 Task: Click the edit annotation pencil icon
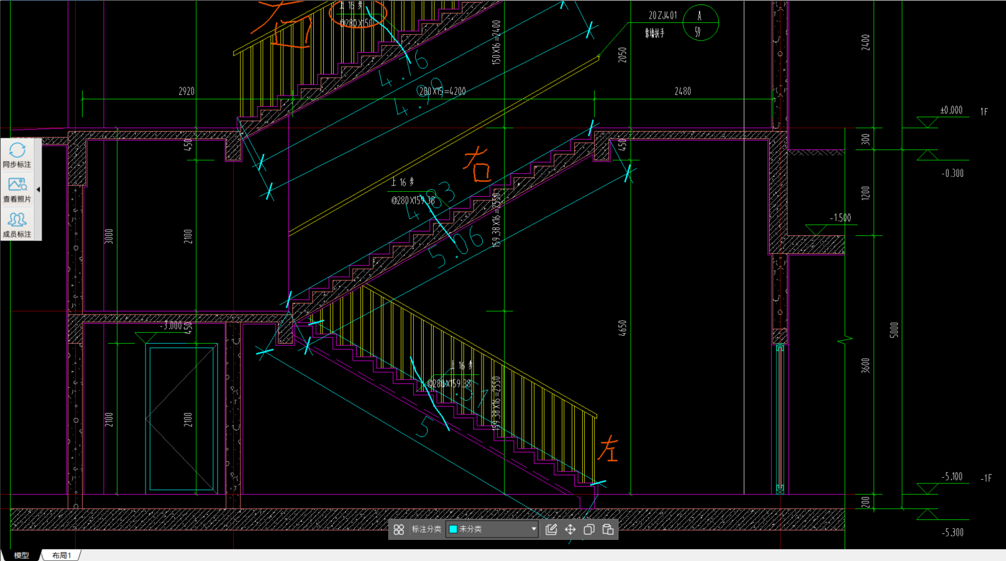click(x=551, y=529)
